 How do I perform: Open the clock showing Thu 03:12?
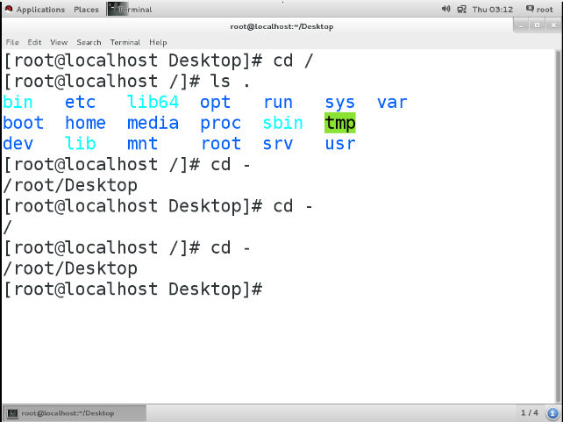click(x=493, y=10)
